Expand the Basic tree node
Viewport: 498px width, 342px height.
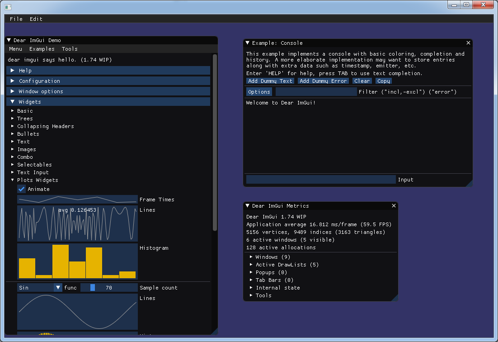tap(22, 111)
